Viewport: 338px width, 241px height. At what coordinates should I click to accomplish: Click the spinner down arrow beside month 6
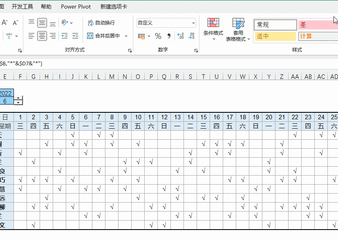click(x=18, y=103)
